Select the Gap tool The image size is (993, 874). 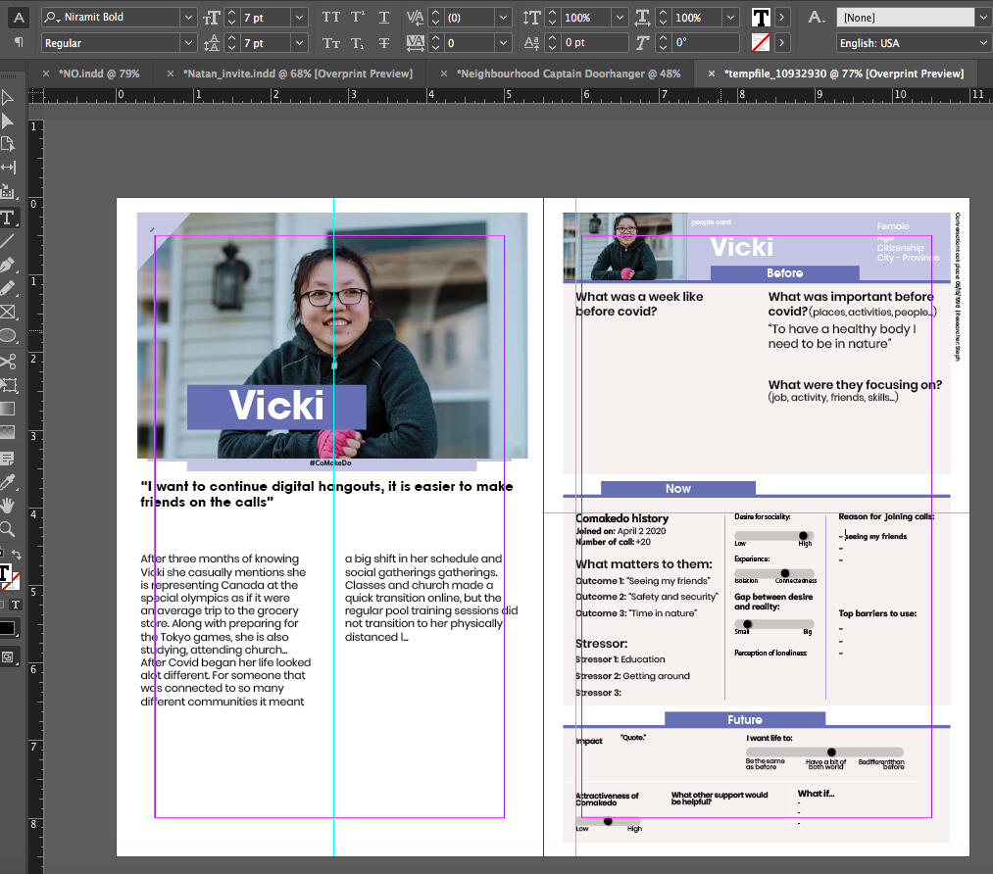point(8,168)
